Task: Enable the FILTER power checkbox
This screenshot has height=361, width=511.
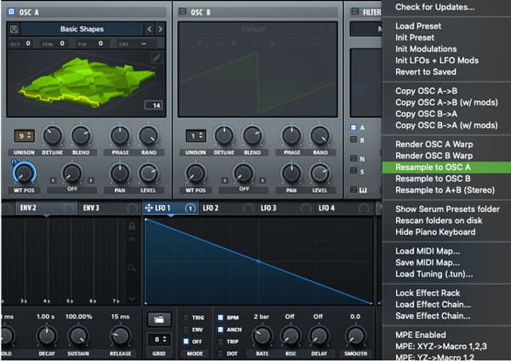Action: (354, 12)
